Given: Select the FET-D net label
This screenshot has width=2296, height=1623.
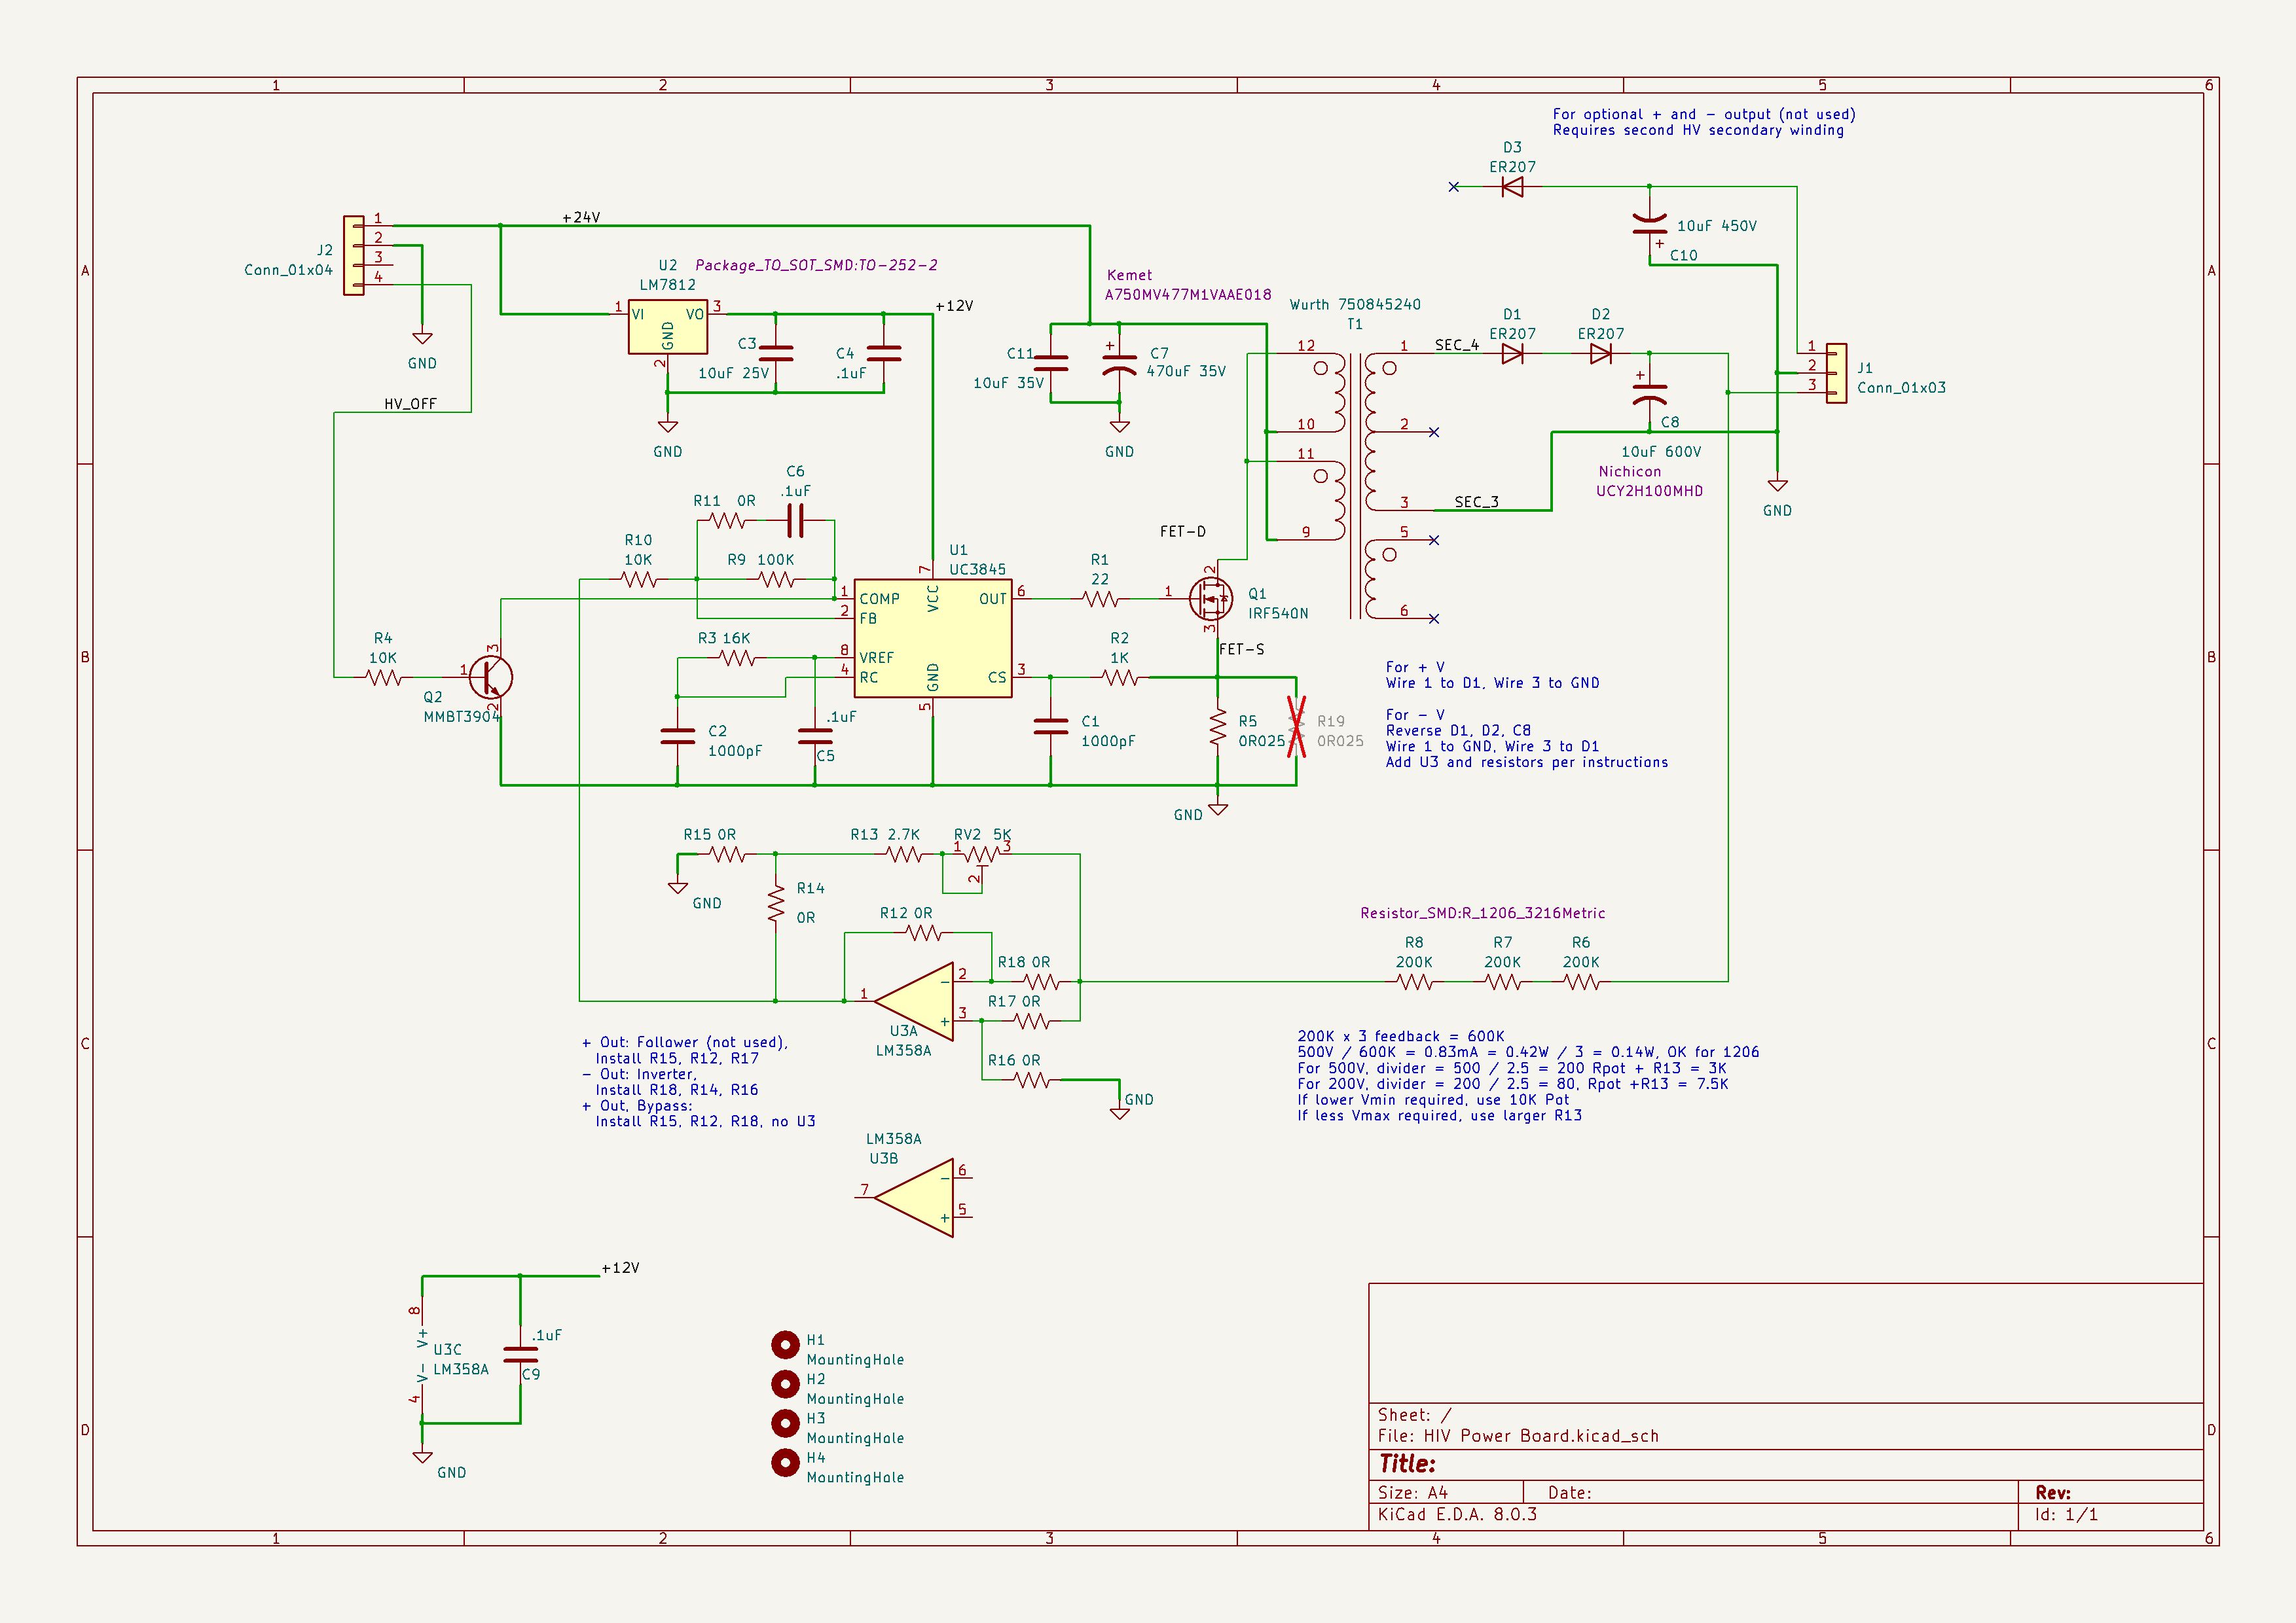Looking at the screenshot, I should tap(1183, 531).
